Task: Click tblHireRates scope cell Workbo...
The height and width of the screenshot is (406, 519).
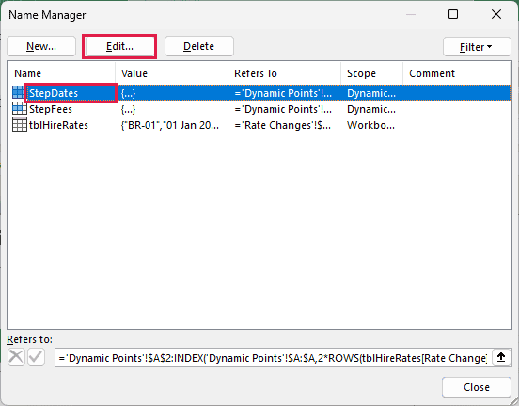Action: point(370,125)
